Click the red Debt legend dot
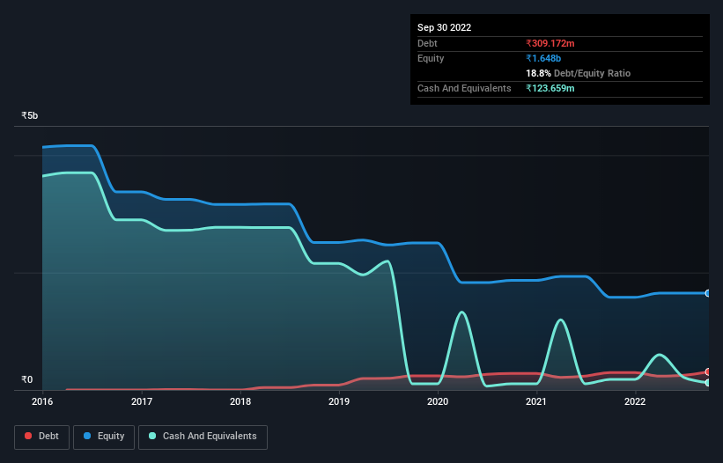 point(28,436)
